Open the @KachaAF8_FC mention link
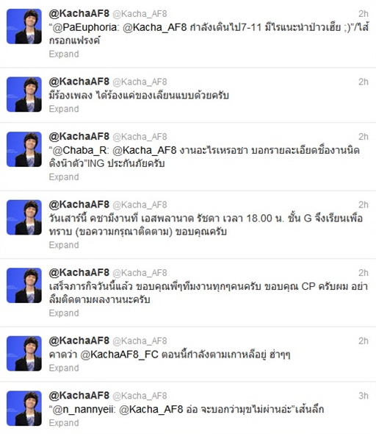 point(120,355)
